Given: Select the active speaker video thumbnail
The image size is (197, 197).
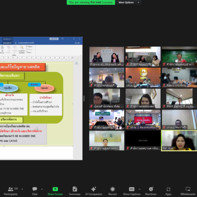Looking at the screenshot, I should coord(179,140).
